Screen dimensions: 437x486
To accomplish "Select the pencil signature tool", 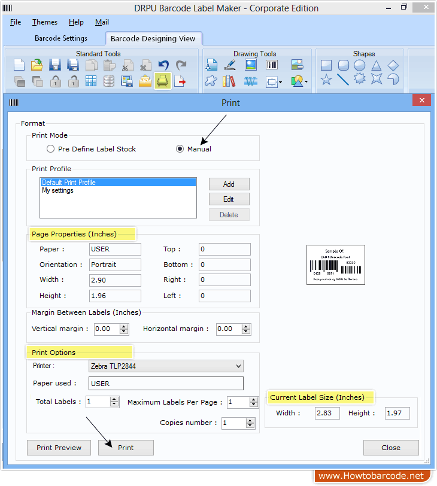I will pos(230,65).
